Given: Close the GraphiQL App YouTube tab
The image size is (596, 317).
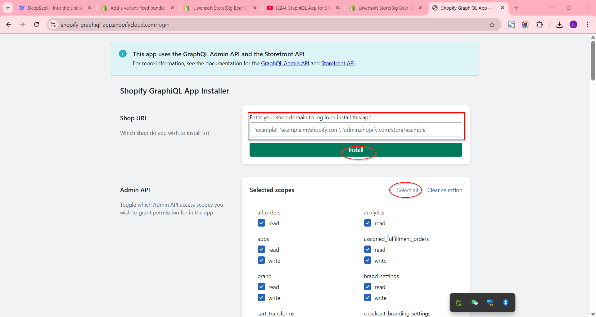Looking at the screenshot, I should point(337,8).
